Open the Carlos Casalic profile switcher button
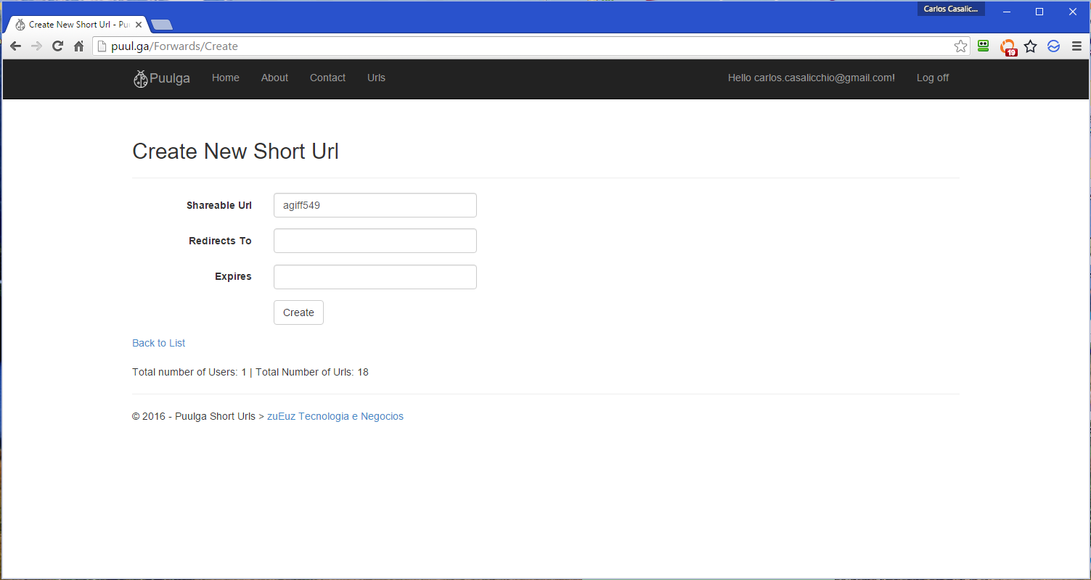1091x580 pixels. (x=950, y=9)
